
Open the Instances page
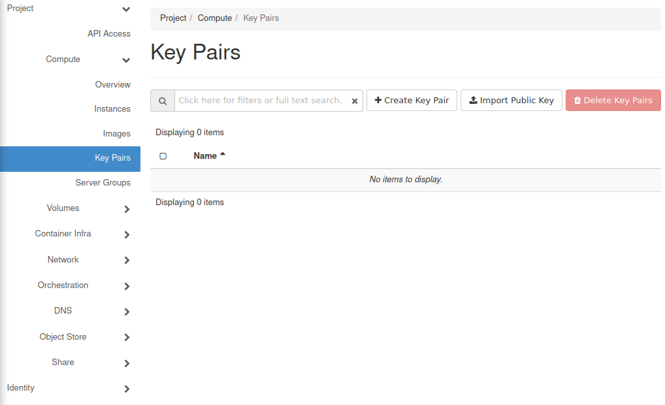click(112, 109)
